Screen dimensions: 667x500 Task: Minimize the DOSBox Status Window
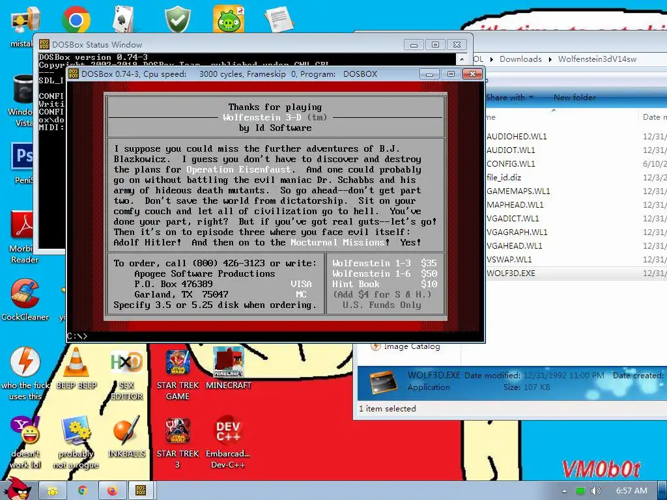414,45
